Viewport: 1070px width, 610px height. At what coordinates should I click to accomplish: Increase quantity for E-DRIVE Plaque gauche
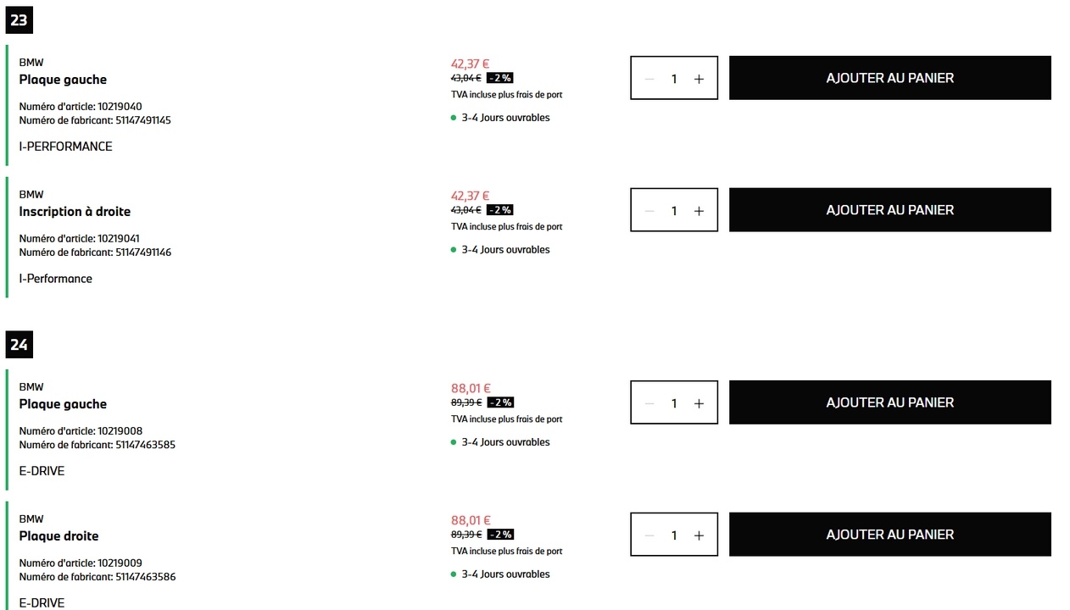pos(699,403)
